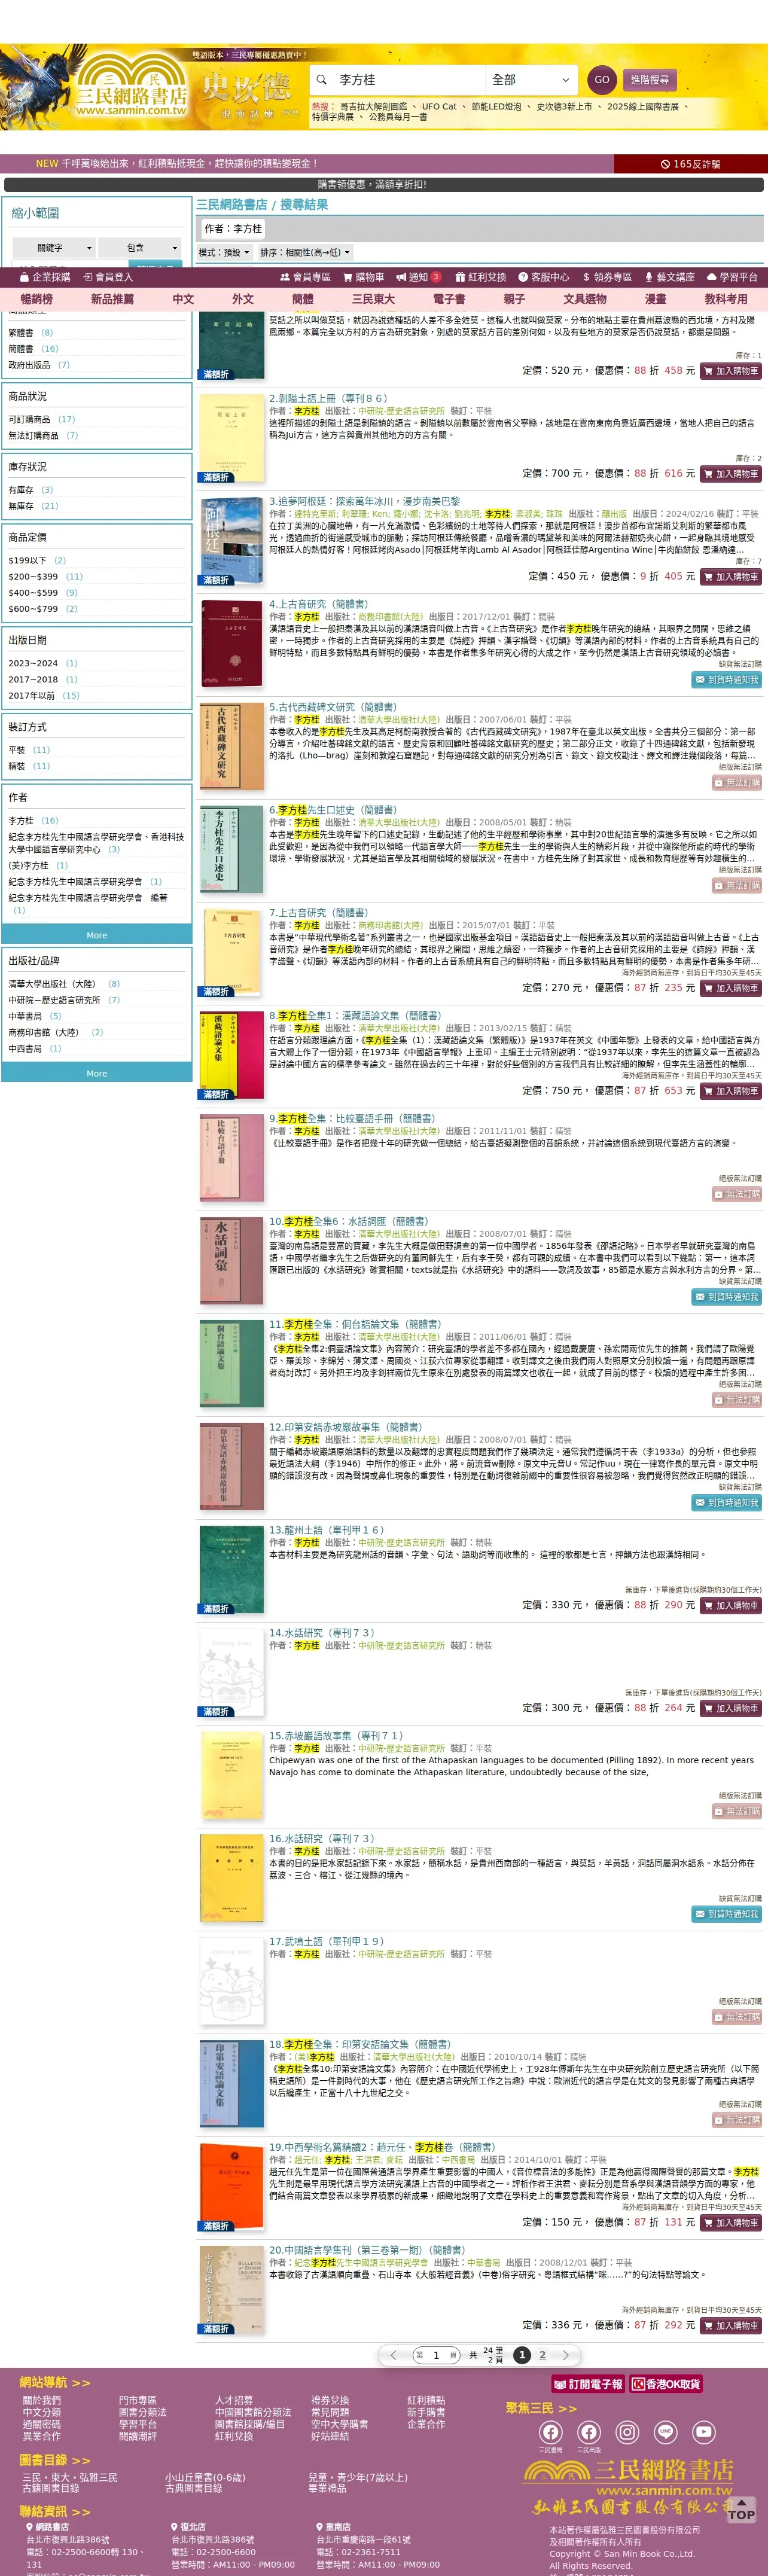Open the 模式：預設 display mode dropdown
Image resolution: width=768 pixels, height=2576 pixels.
pos(224,253)
